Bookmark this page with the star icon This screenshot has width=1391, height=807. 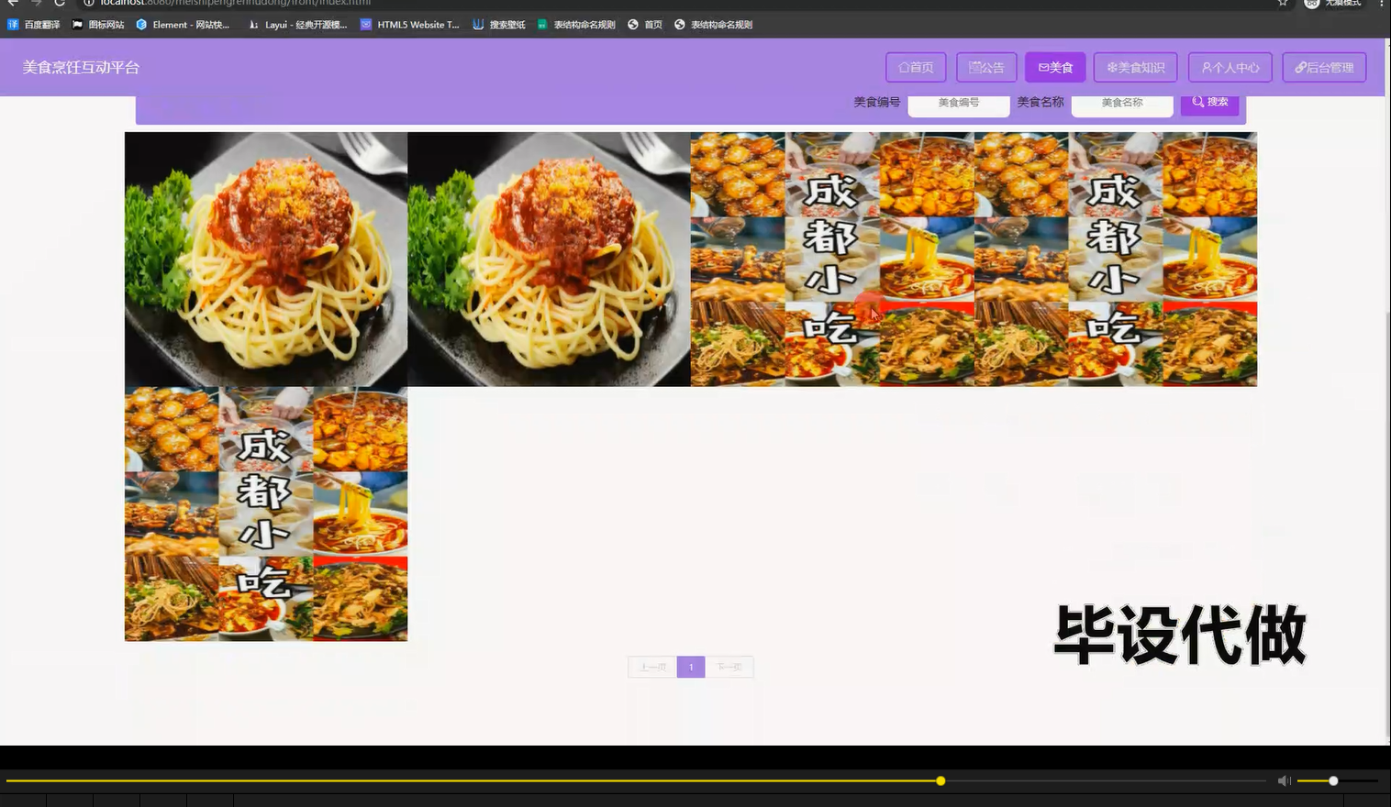(x=1282, y=4)
